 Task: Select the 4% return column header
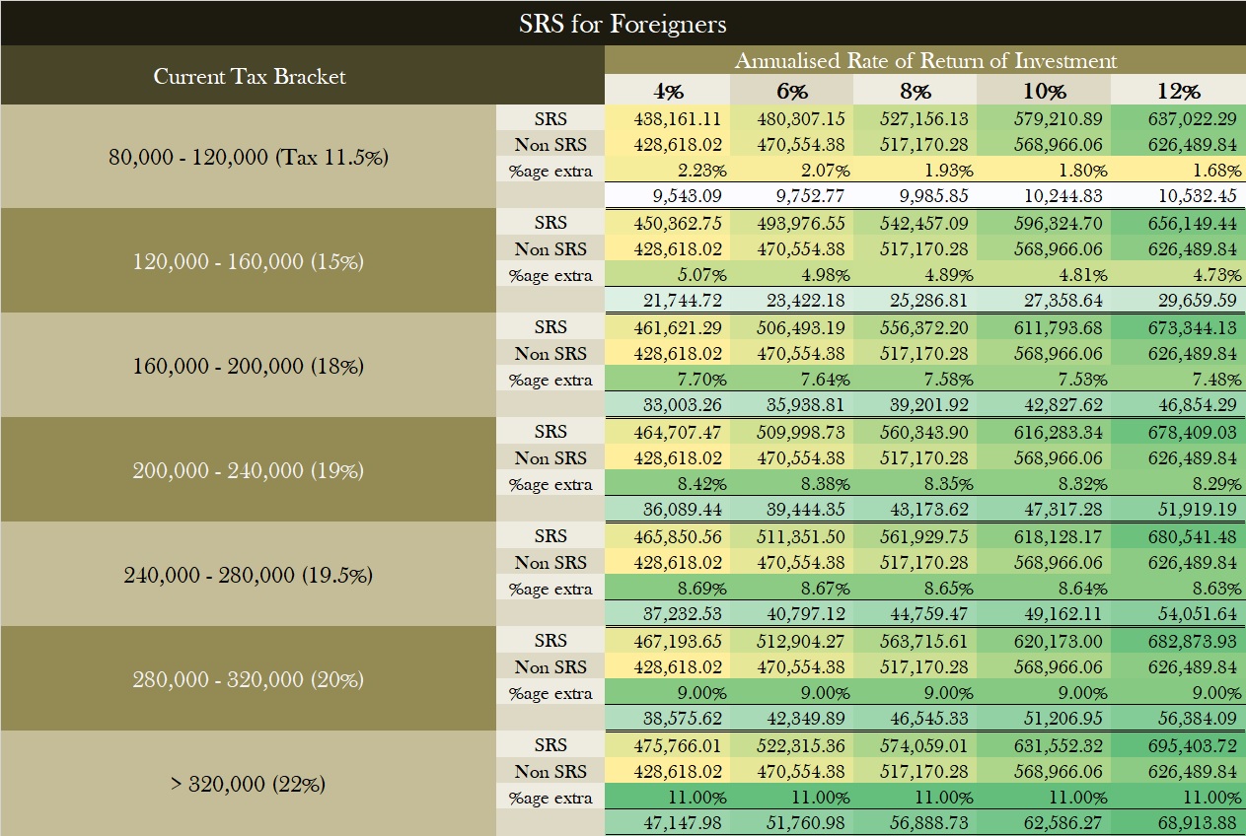[x=668, y=91]
